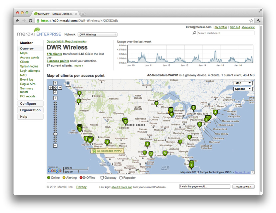Pan the map right arrow
The height and width of the screenshot is (213, 276).
pos(60,87)
